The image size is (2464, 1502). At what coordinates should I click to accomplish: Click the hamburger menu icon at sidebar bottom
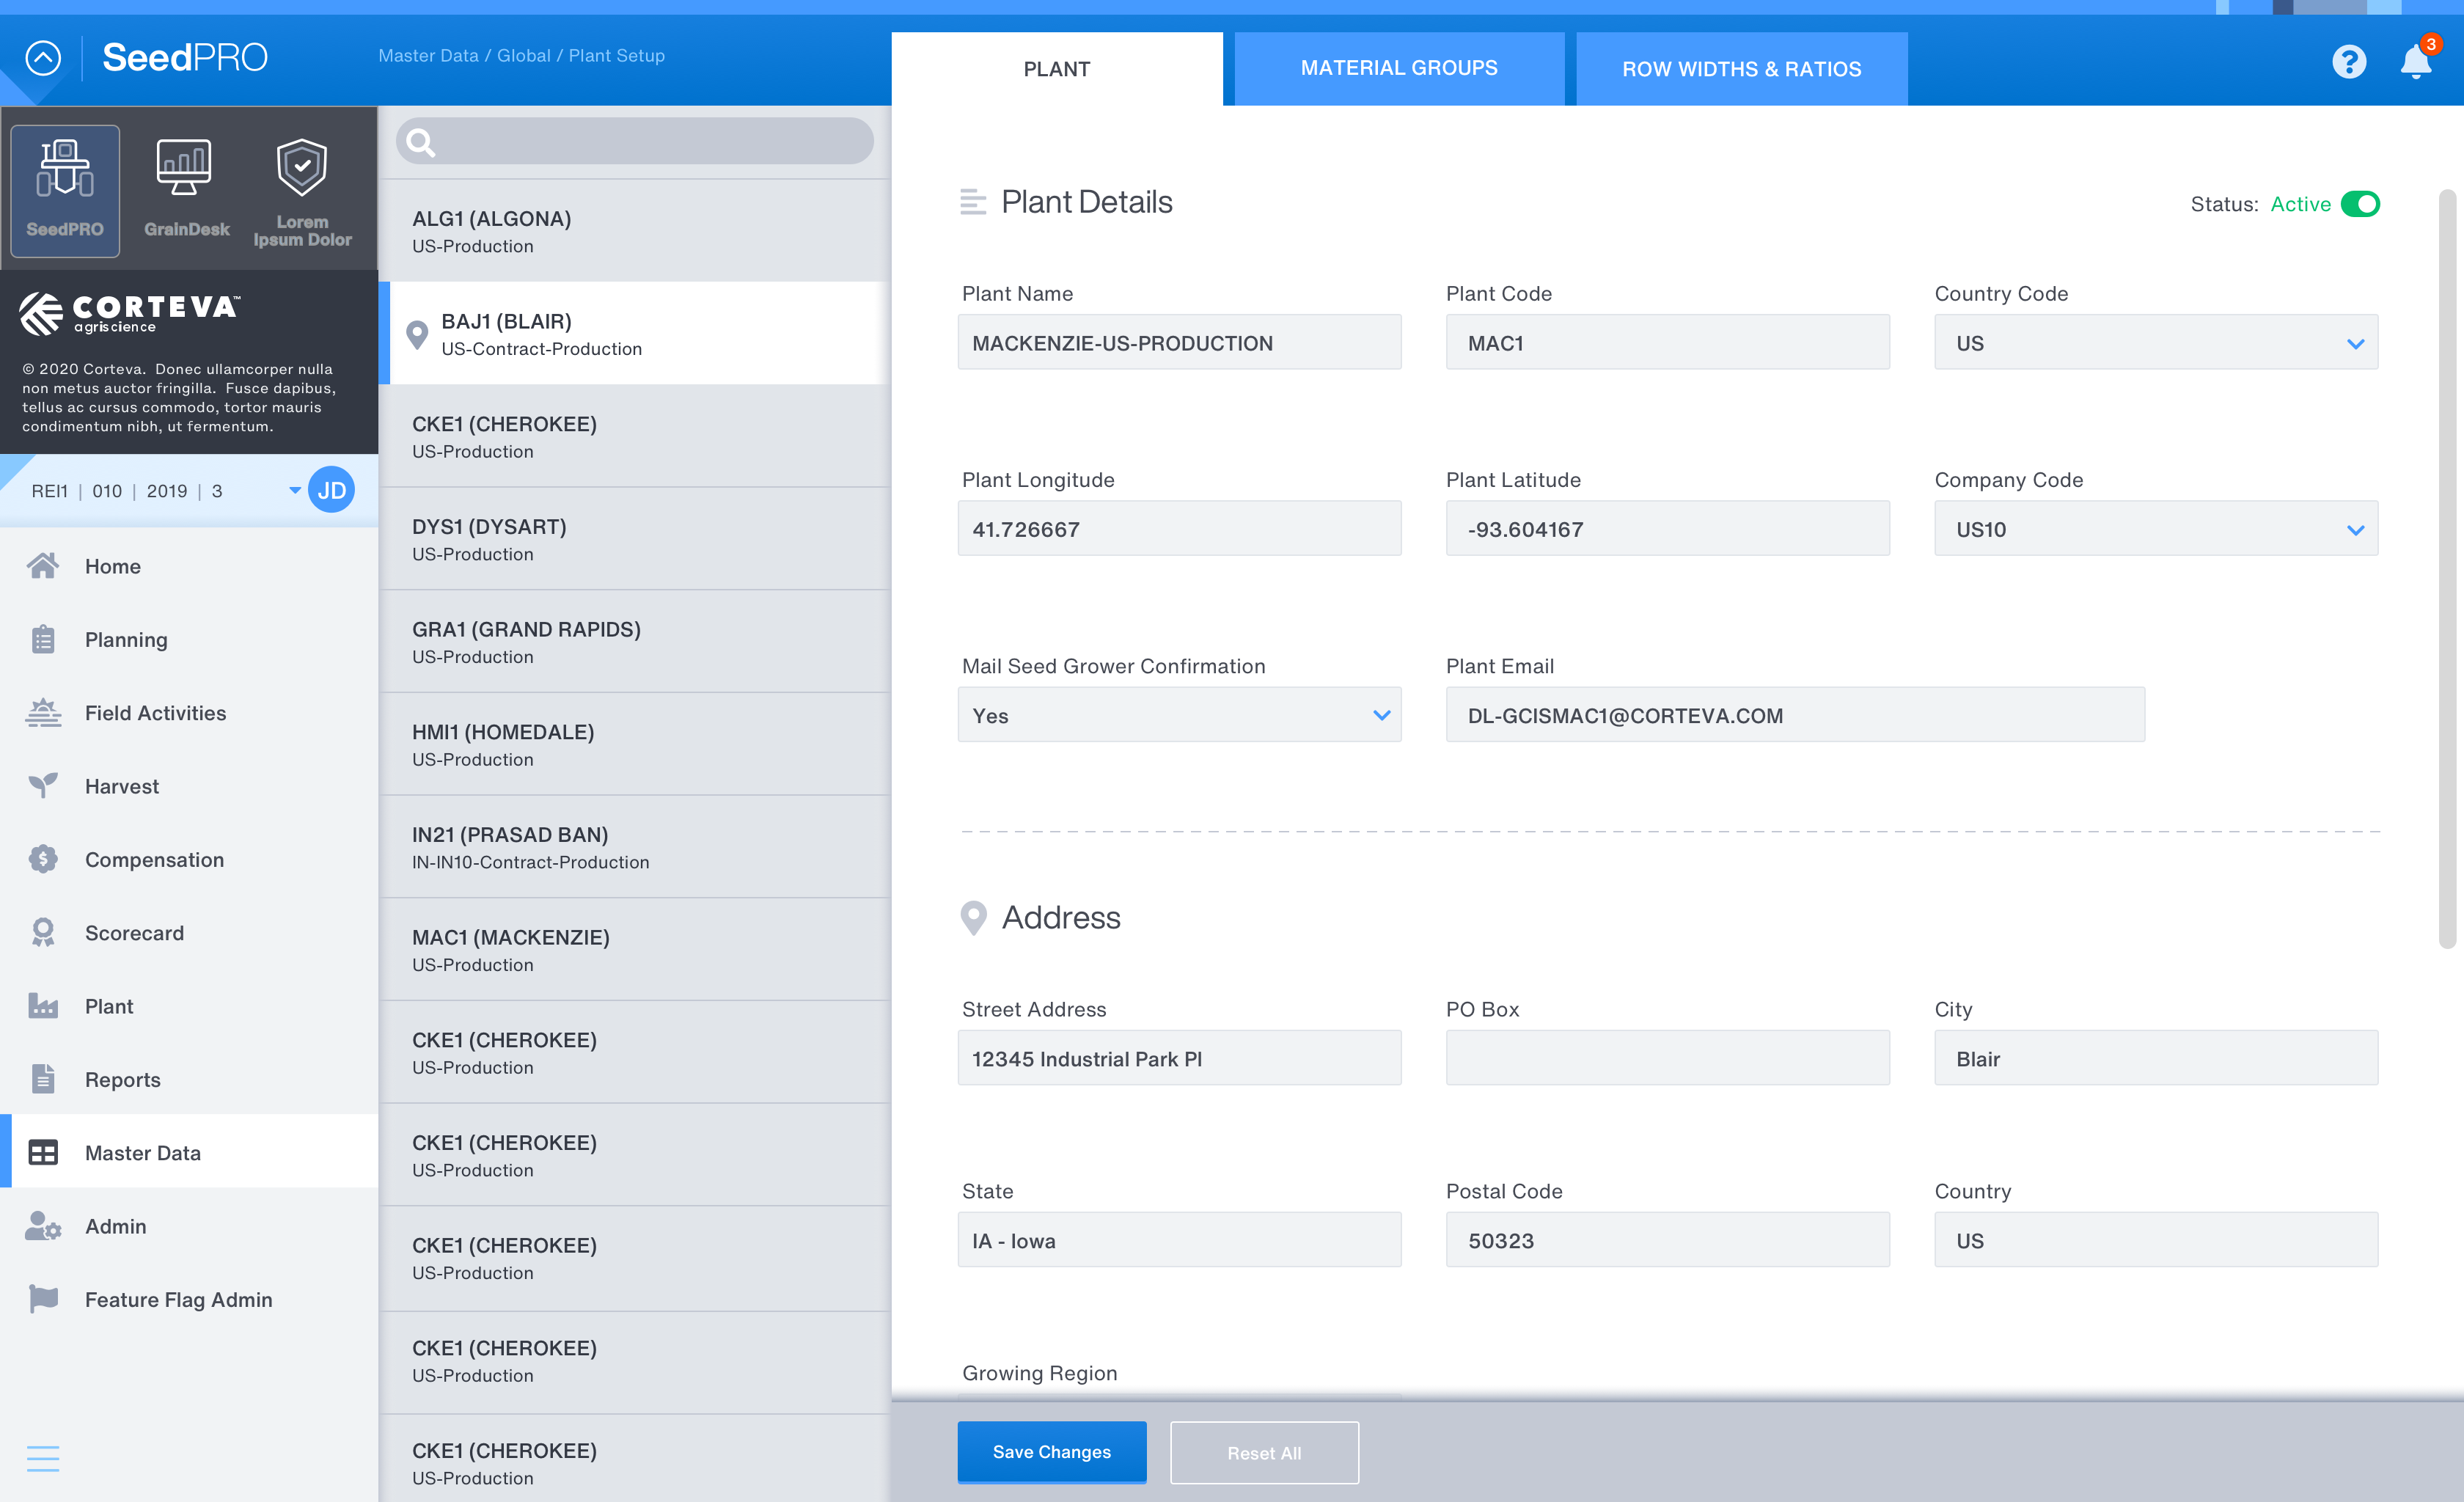click(43, 1457)
